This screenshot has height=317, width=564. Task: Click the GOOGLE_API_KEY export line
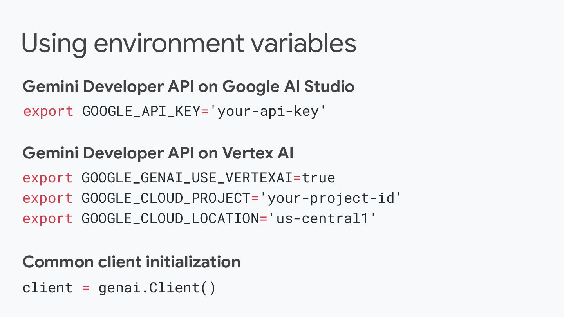coord(175,112)
